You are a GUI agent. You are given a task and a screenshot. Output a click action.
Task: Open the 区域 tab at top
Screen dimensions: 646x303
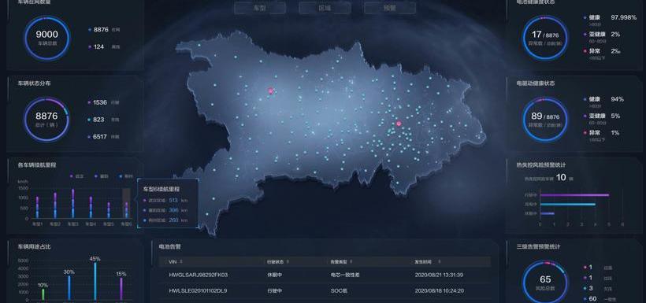pyautogui.click(x=325, y=8)
